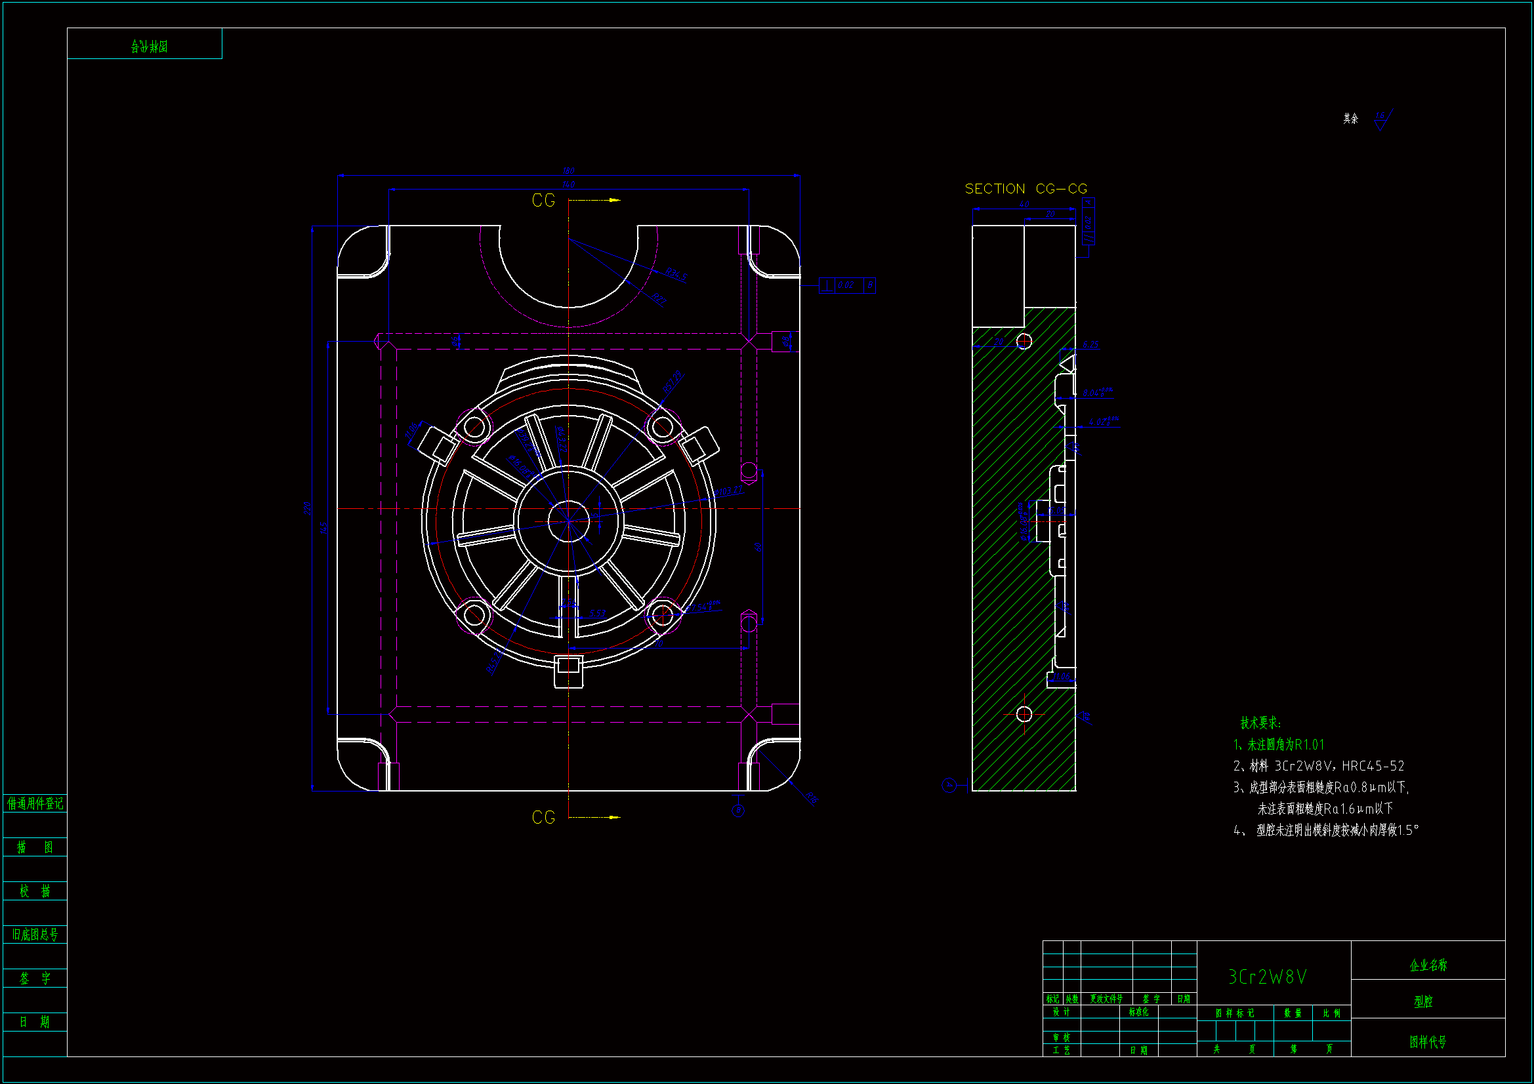1534x1084 pixels.
Task: Click the surface roughness symbol next to 其余
Action: [x=1381, y=120]
